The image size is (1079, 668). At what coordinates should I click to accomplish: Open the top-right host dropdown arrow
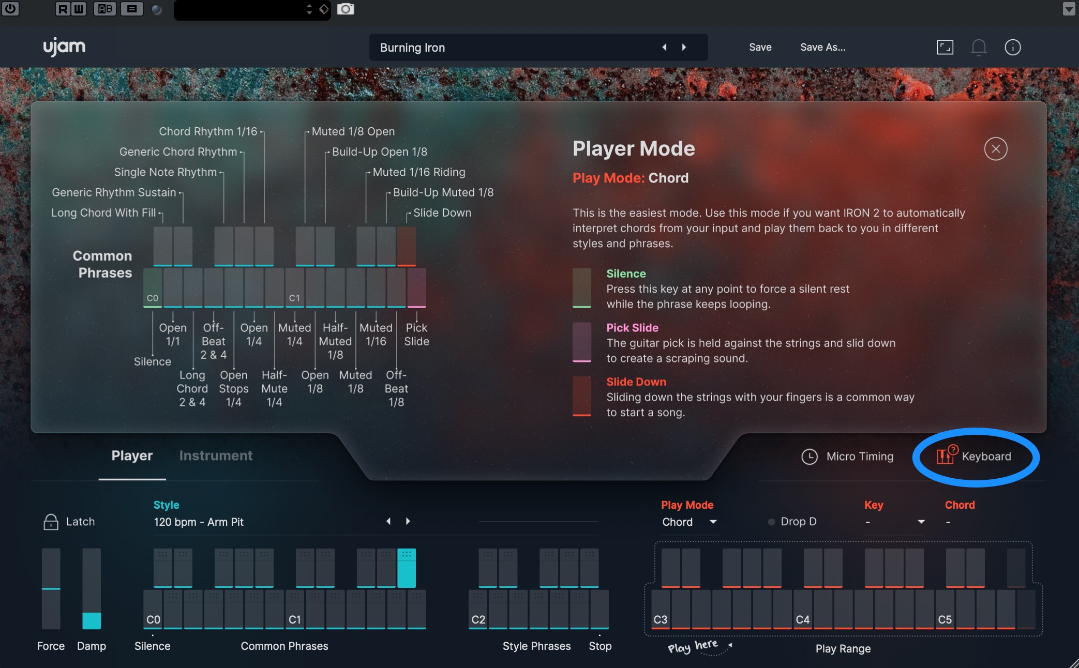tap(1069, 9)
